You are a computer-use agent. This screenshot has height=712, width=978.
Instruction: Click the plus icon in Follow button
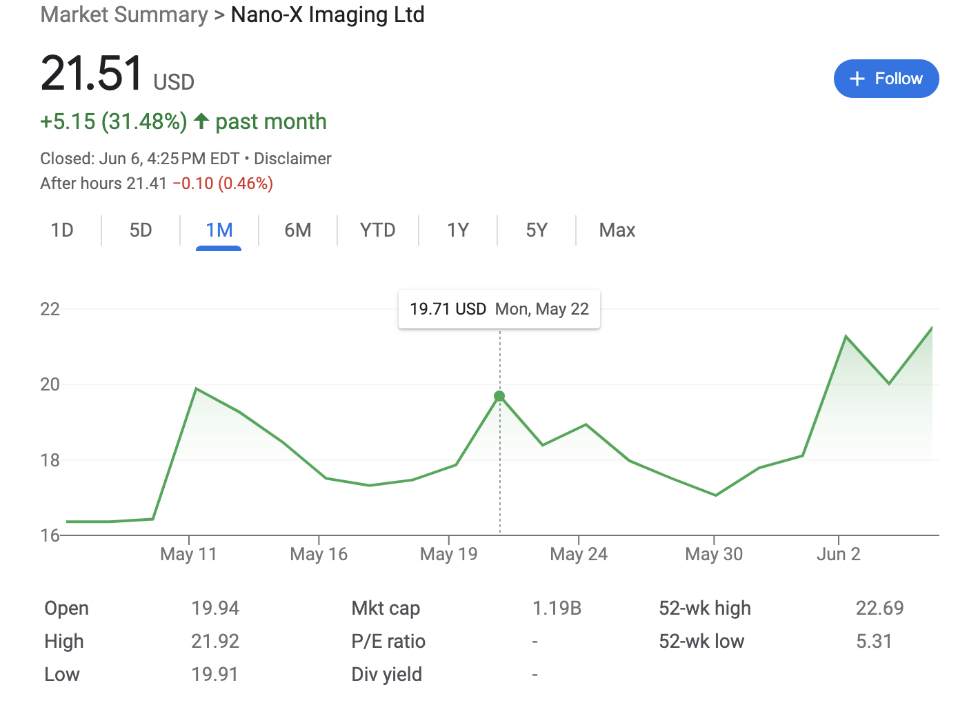(857, 79)
